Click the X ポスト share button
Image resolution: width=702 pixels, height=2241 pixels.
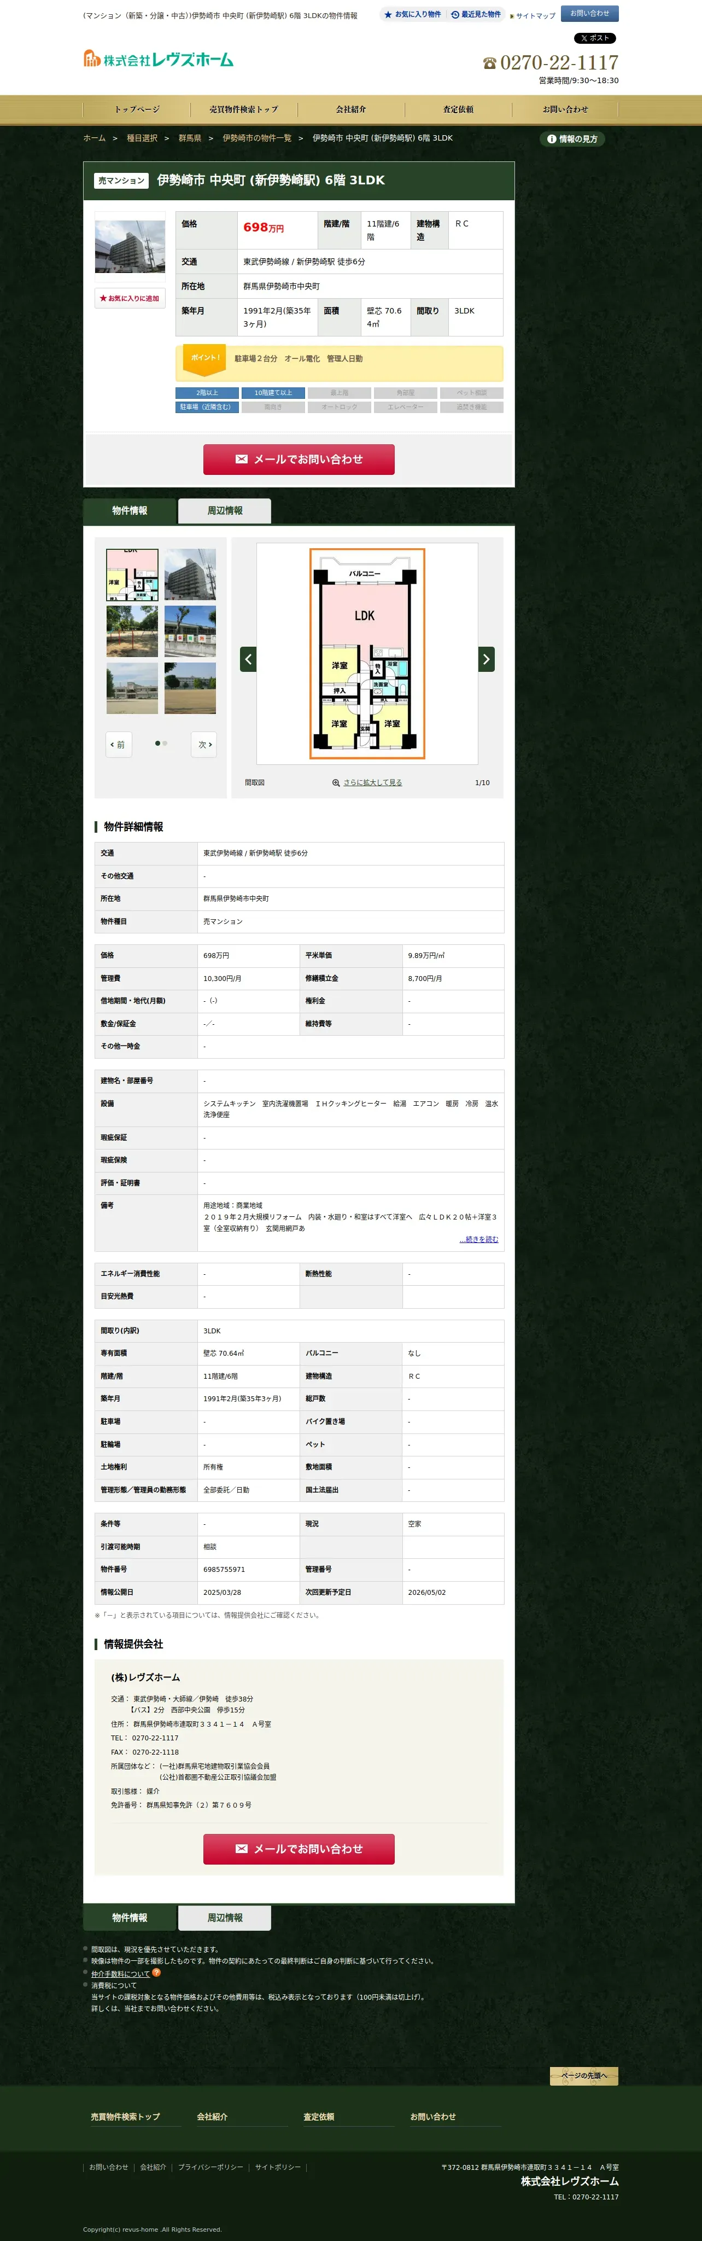point(594,38)
